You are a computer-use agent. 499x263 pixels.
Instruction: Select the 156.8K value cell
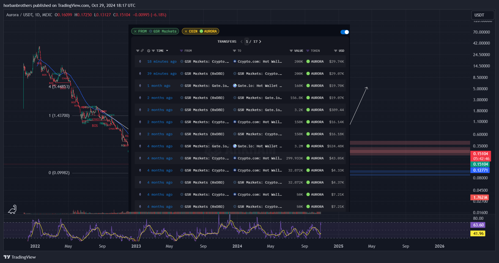(297, 98)
